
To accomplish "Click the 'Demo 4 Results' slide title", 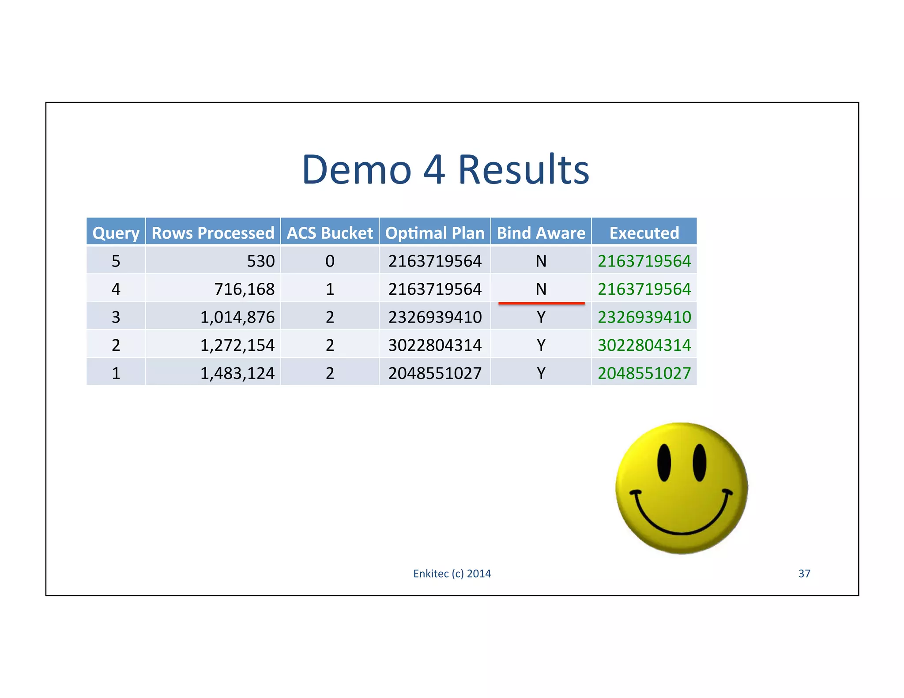I will [x=445, y=170].
